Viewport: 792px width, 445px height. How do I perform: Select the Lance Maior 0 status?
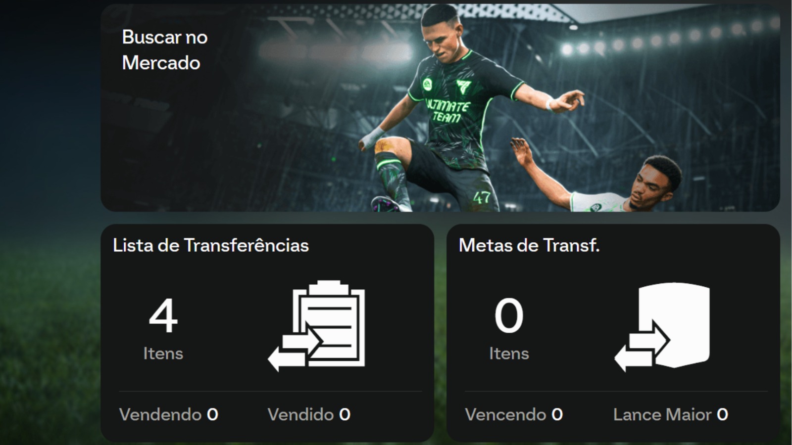click(671, 414)
